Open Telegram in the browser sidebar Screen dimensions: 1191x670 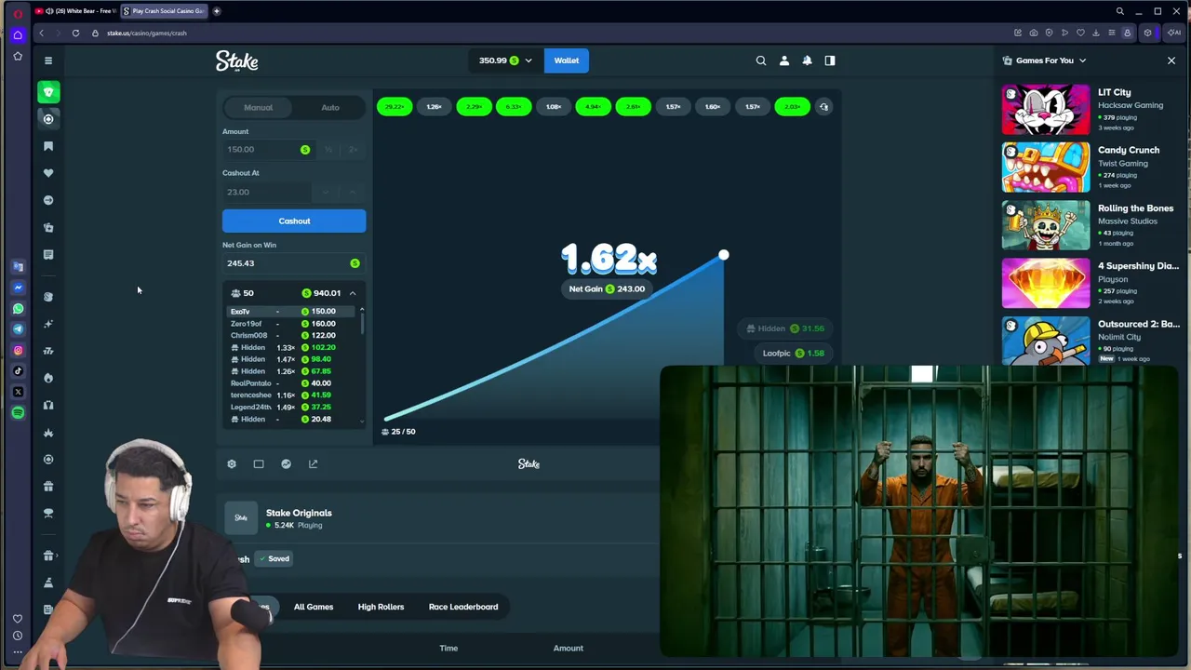[x=18, y=328]
